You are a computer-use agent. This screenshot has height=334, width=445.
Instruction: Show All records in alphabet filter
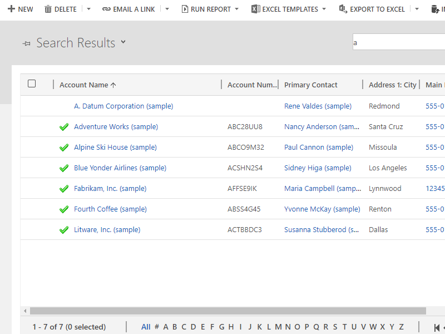146,327
